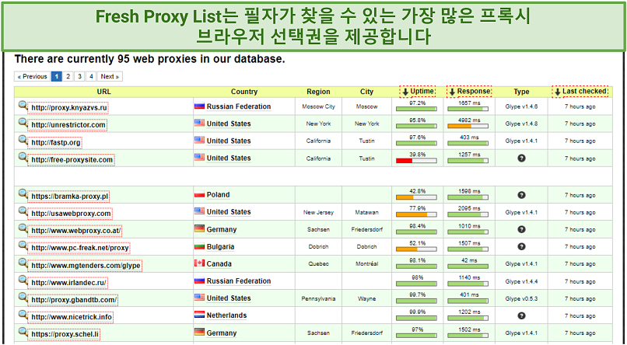The width and height of the screenshot is (627, 345).
Task: Open http://www.webproxy.co.at/ link
Action: [x=75, y=231]
